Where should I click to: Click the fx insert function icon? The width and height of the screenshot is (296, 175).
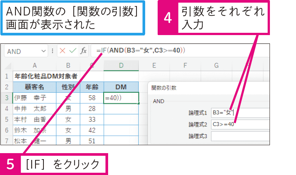(x=83, y=51)
